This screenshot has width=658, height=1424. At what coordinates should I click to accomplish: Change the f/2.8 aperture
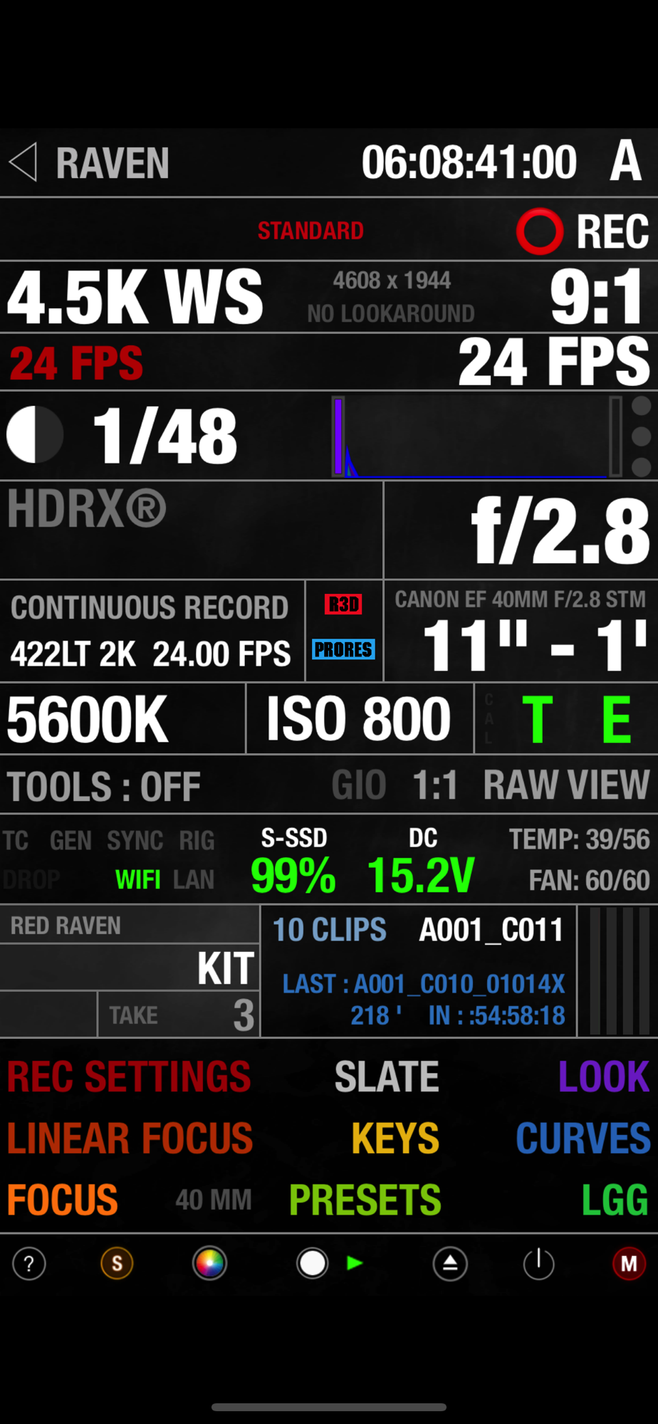(561, 530)
